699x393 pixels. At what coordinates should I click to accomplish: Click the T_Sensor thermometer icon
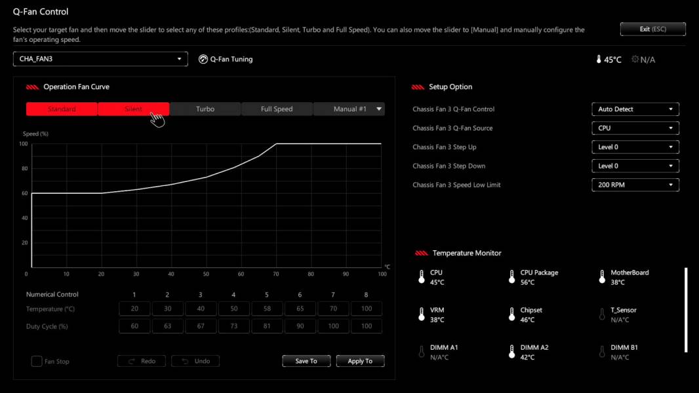(x=602, y=314)
